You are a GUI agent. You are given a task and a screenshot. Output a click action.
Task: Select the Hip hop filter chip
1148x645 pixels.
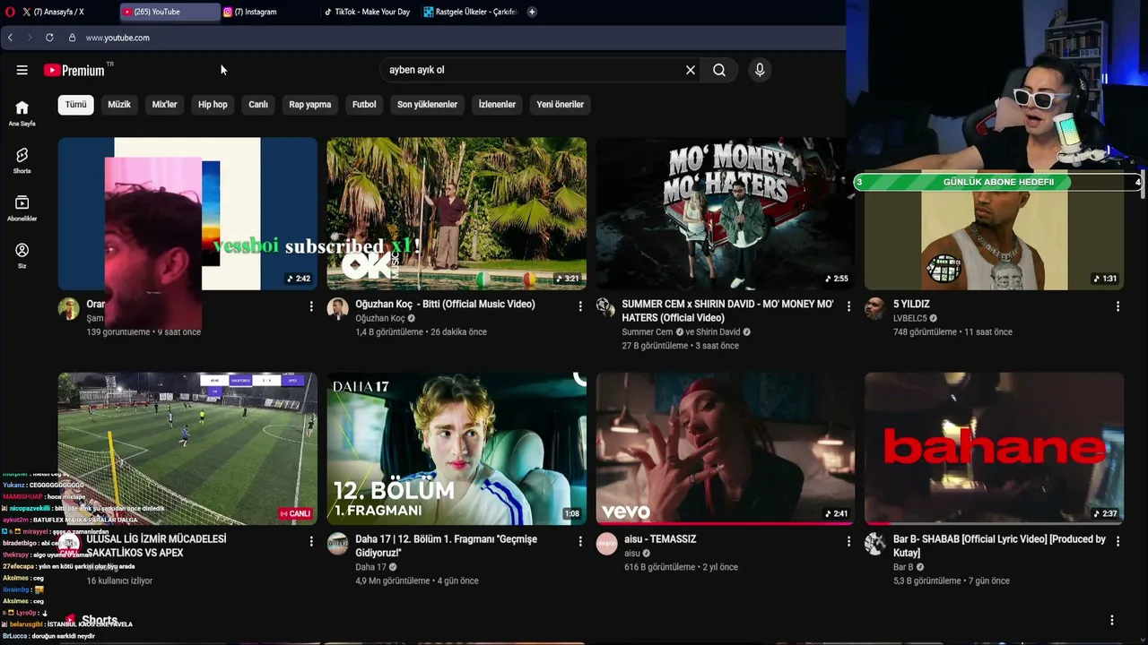[x=213, y=105]
